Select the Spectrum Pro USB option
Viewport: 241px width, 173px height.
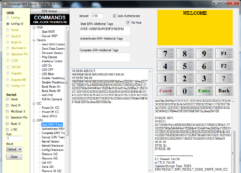click(x=8, y=54)
